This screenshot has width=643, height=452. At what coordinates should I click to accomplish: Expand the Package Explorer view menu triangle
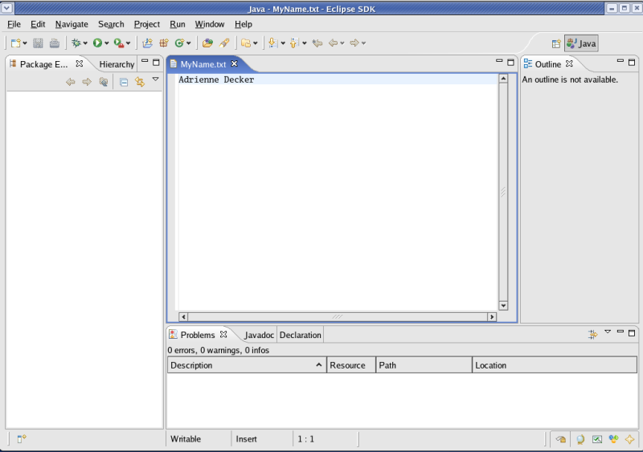pos(156,79)
